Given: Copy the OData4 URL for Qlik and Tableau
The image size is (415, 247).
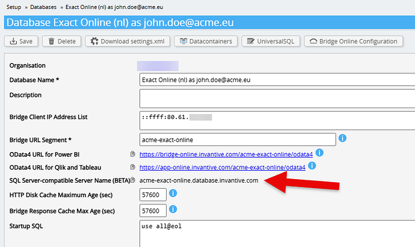Looking at the screenshot, I should pos(133,167).
